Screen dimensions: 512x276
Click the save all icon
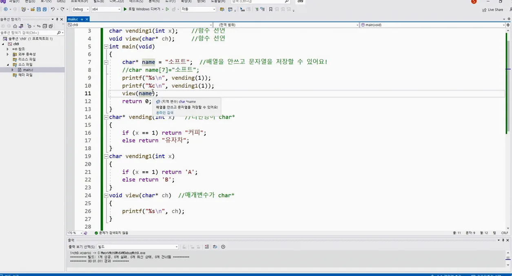44,9
